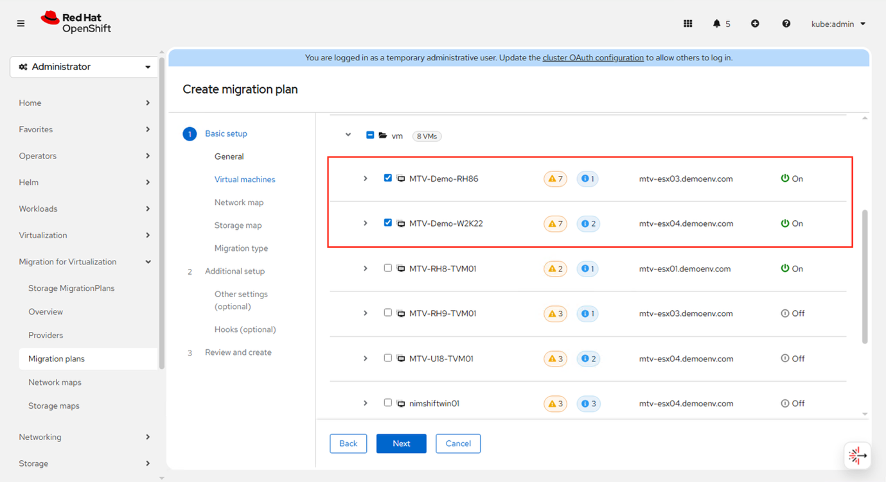886x482 pixels.
Task: Click the plus icon to import YAML
Action: click(x=755, y=23)
